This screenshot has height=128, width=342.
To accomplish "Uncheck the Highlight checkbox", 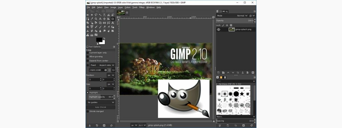I will [x=88, y=93].
